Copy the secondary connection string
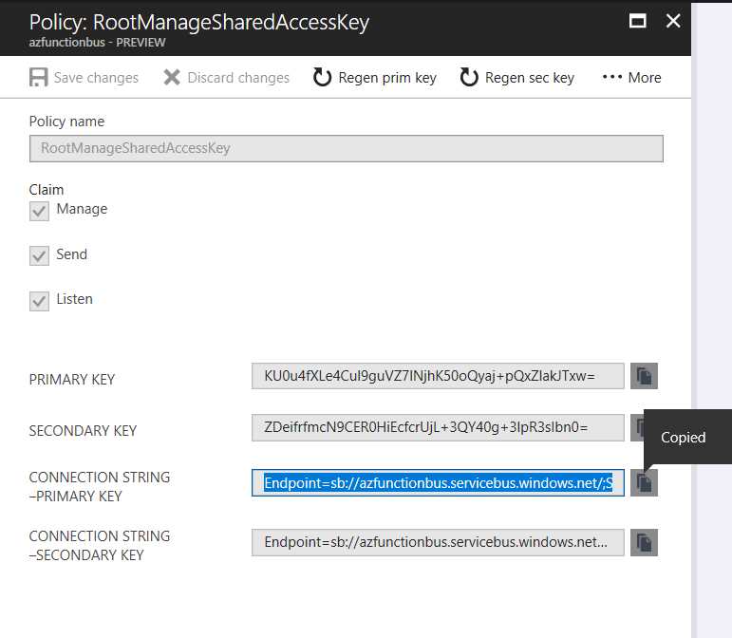Image resolution: width=732 pixels, height=638 pixels. click(x=644, y=542)
